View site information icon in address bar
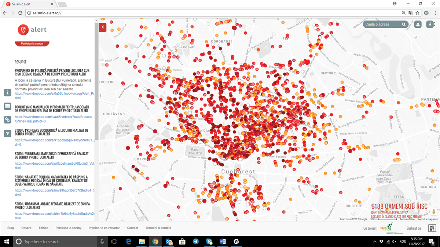440x247 pixels. click(x=29, y=13)
